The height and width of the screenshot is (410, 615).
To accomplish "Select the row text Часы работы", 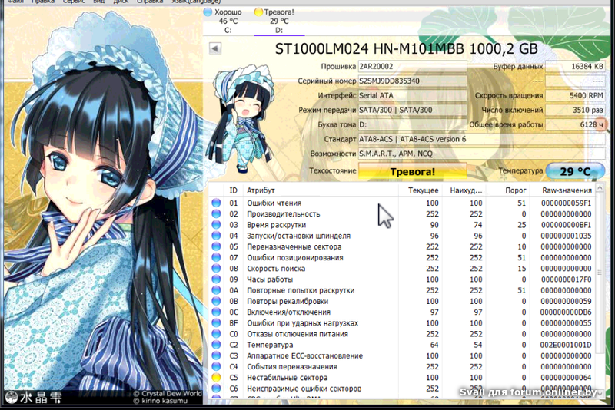I will tap(270, 279).
